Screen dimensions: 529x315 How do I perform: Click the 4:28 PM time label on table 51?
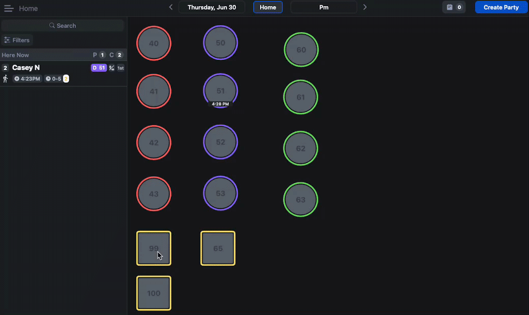[x=220, y=104]
